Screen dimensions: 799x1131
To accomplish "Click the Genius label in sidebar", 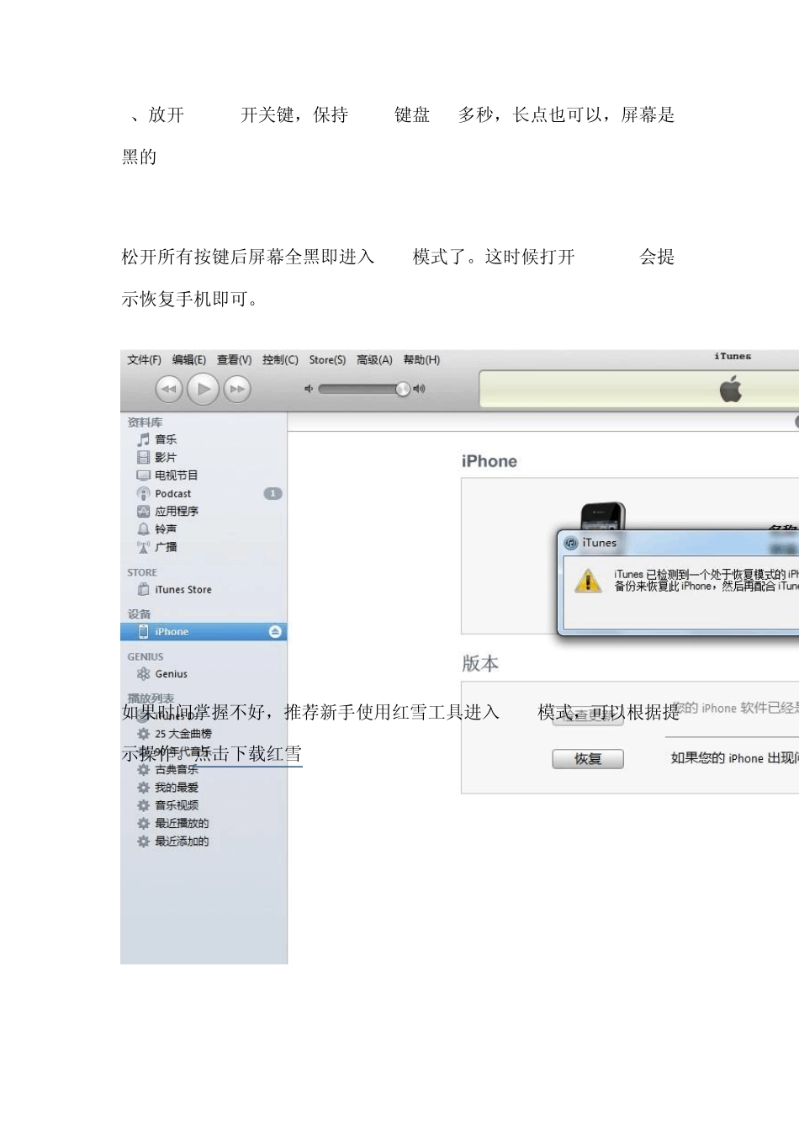I will 172,674.
